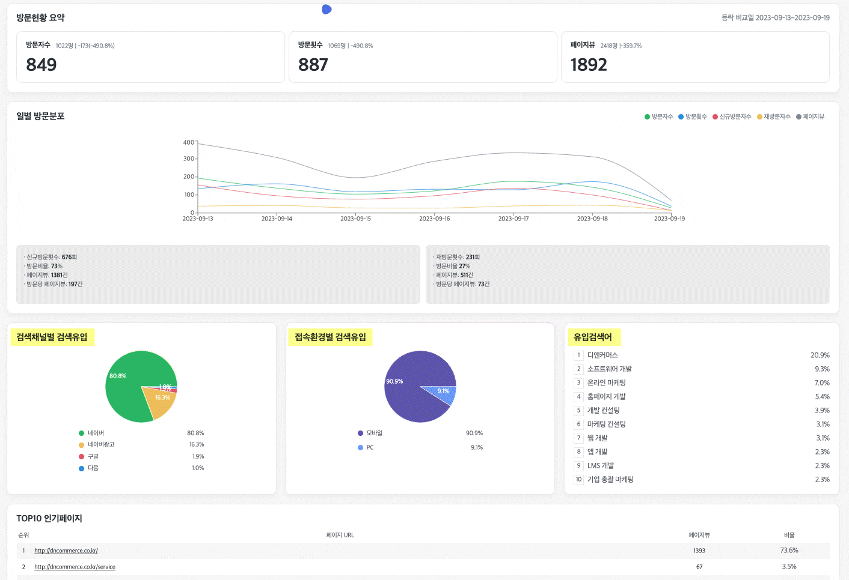Select keyword 디앤커머스 in the keyword list
The height and width of the screenshot is (580, 849).
(x=602, y=355)
